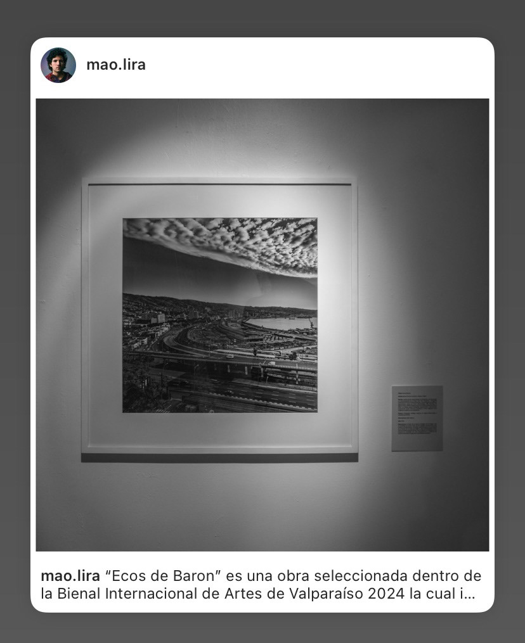Tap the shadow below the picture frame

click(x=219, y=457)
